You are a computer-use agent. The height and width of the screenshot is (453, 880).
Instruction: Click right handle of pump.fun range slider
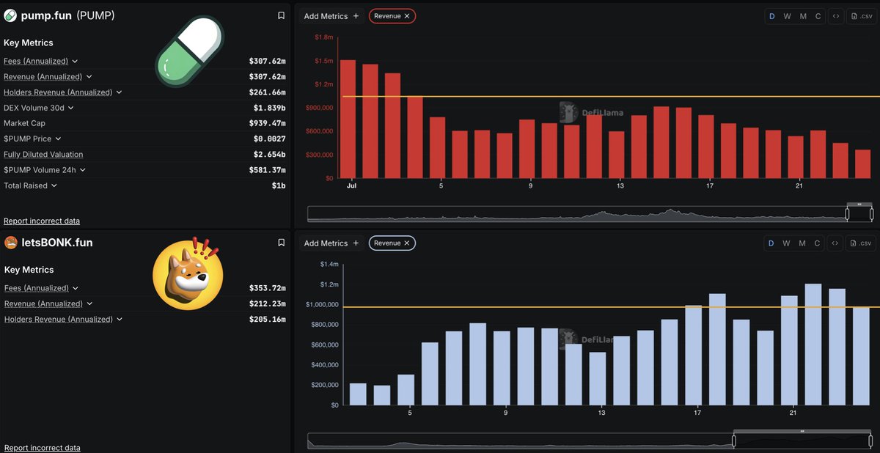pyautogui.click(x=871, y=214)
